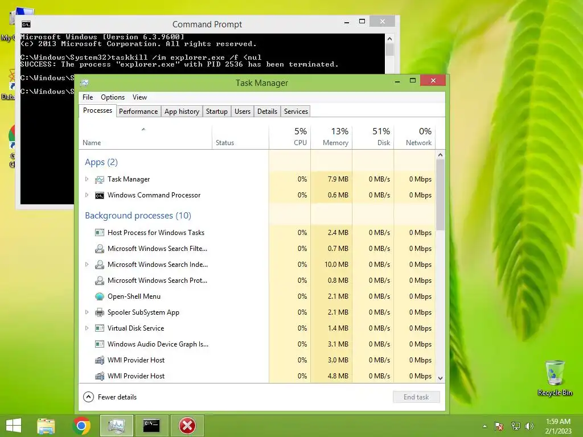This screenshot has height=437, width=583.
Task: Click the 10.0 MB memory value
Action: (336, 265)
